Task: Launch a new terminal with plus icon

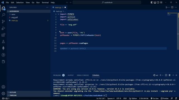Action: click(160, 75)
